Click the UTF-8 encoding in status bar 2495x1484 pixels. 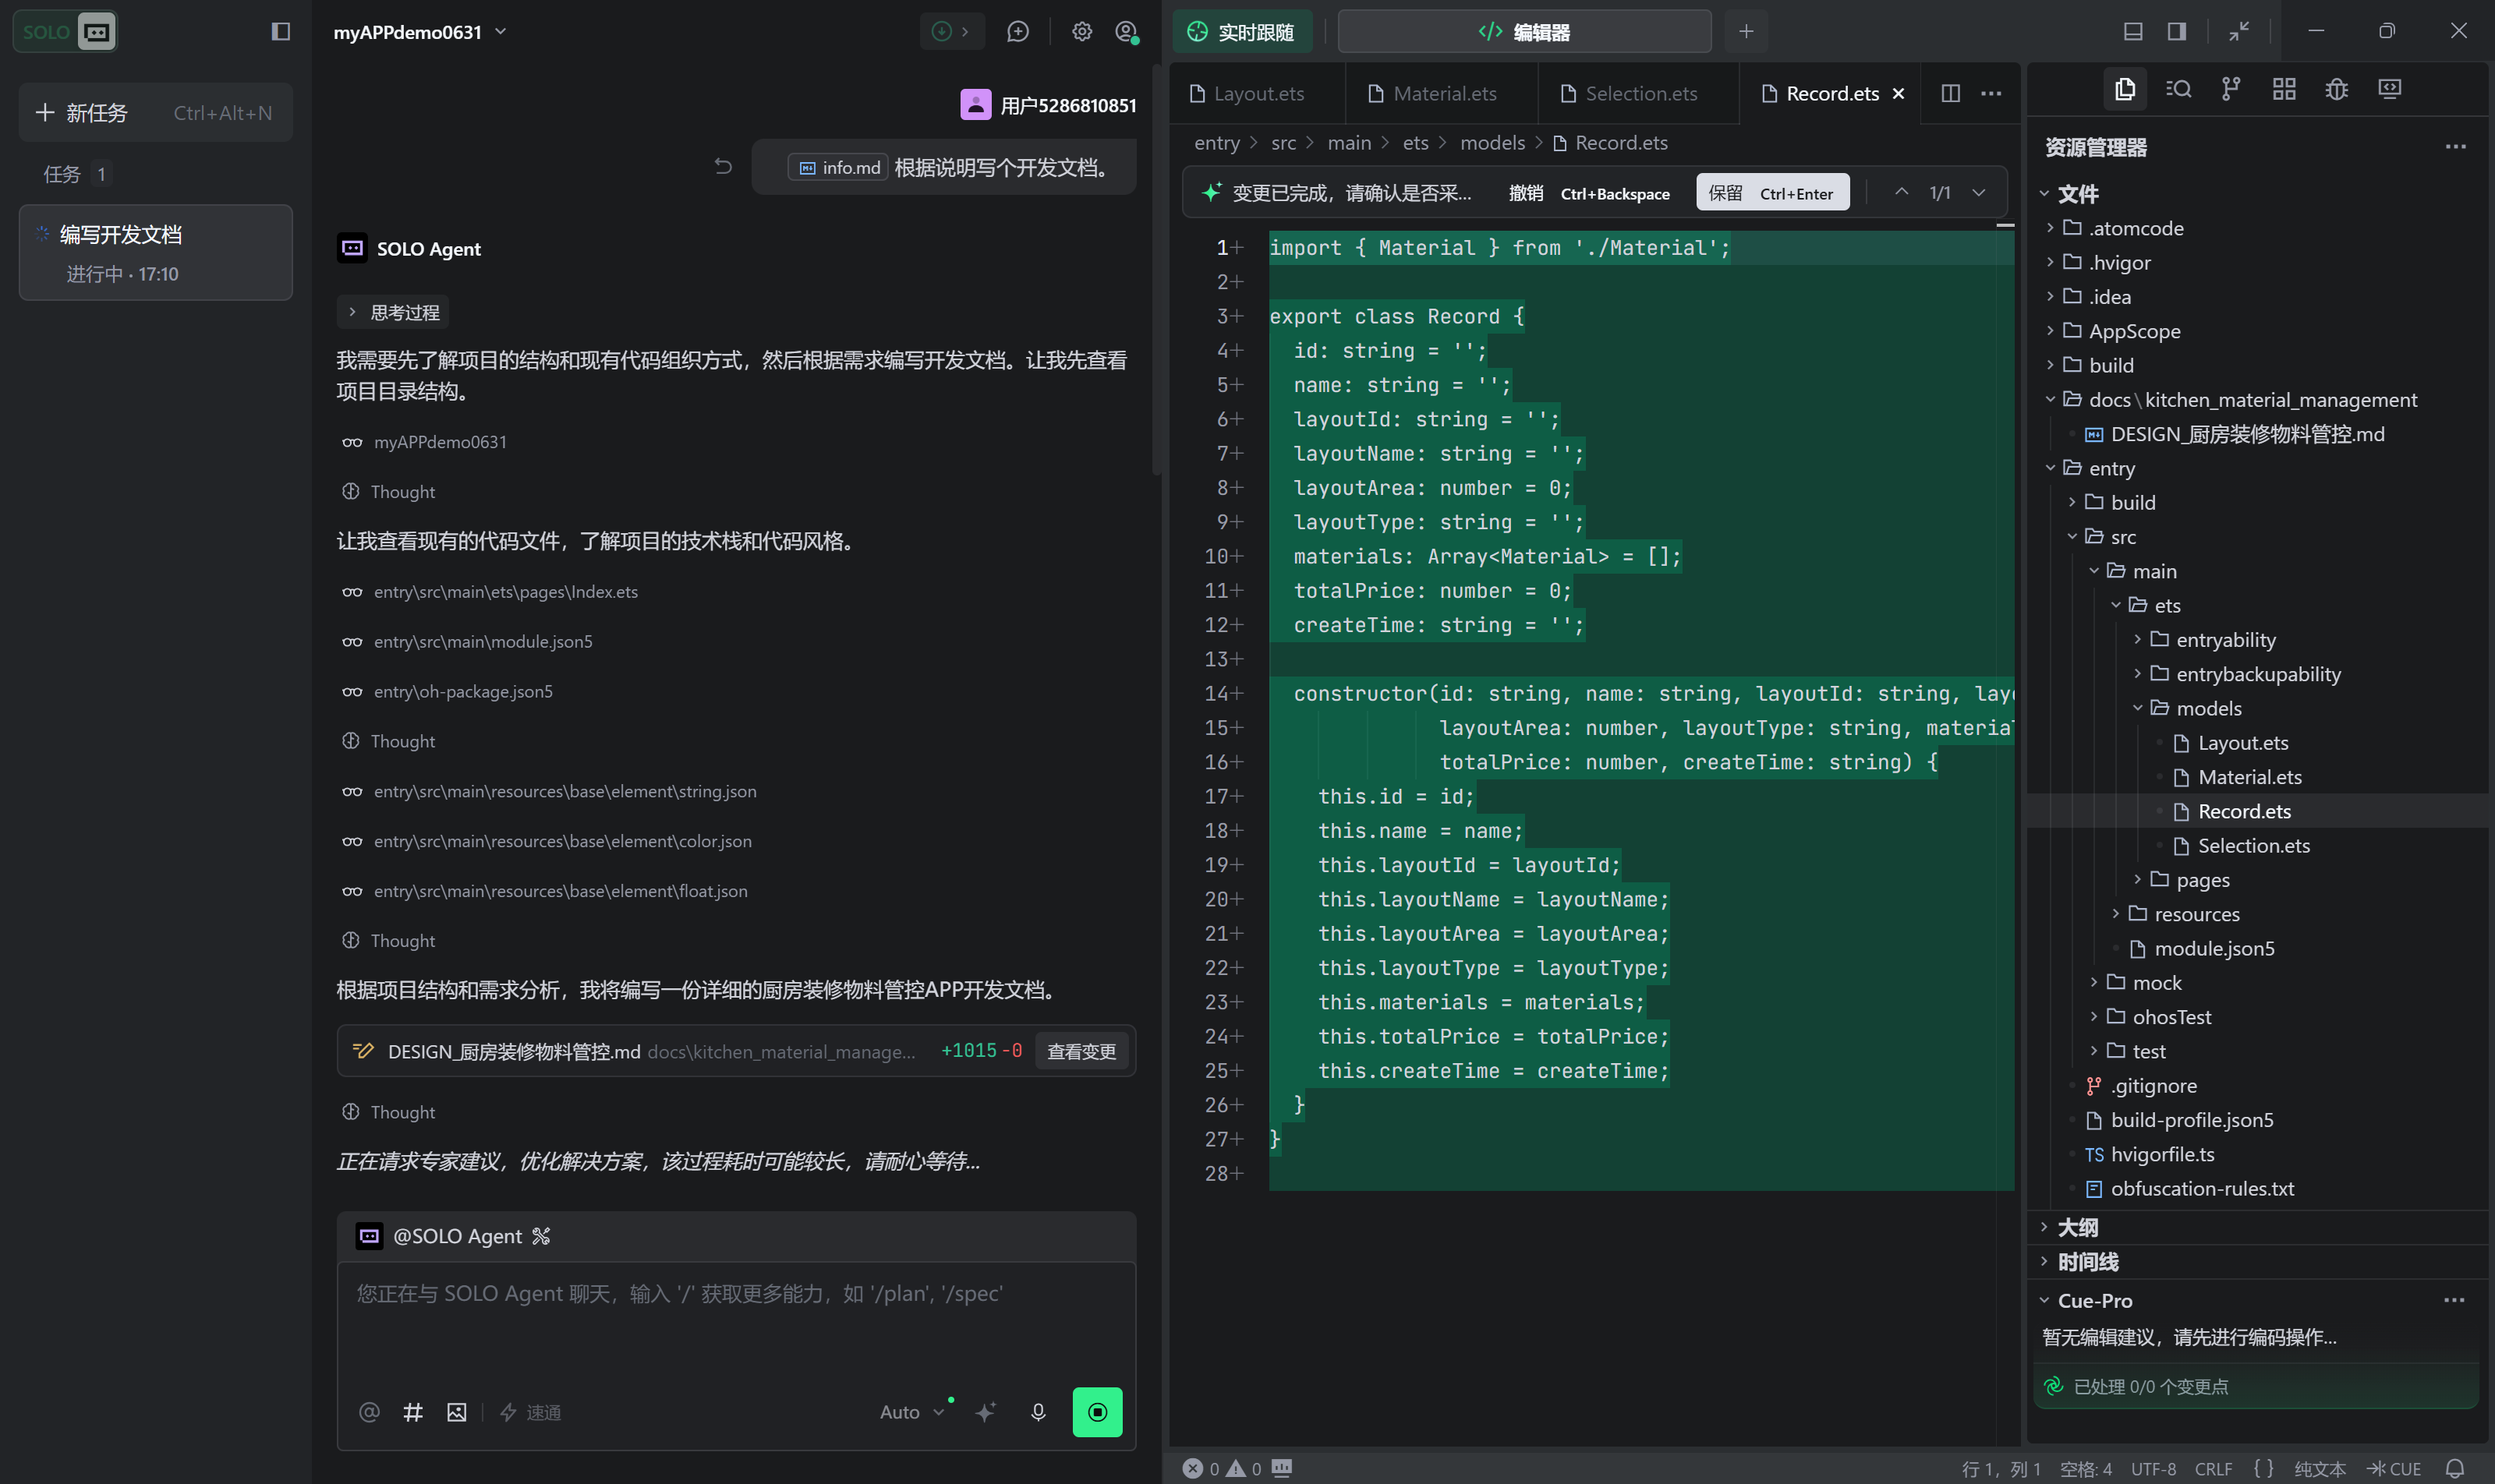[x=2153, y=1468]
